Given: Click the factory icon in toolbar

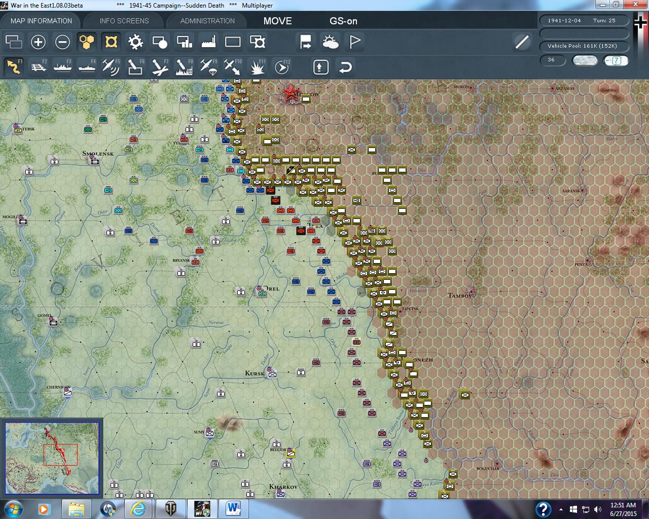Looking at the screenshot, I should [208, 42].
